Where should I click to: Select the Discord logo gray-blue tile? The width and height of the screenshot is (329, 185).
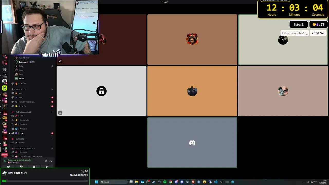click(192, 143)
